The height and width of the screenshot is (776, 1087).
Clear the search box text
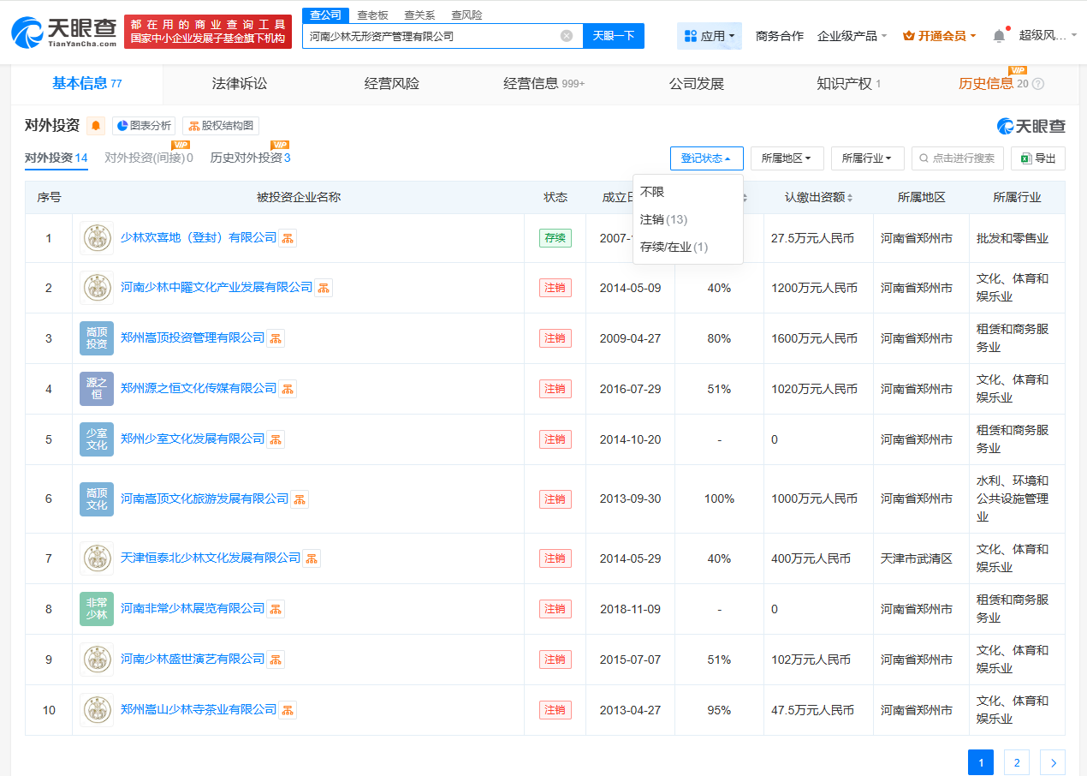567,36
